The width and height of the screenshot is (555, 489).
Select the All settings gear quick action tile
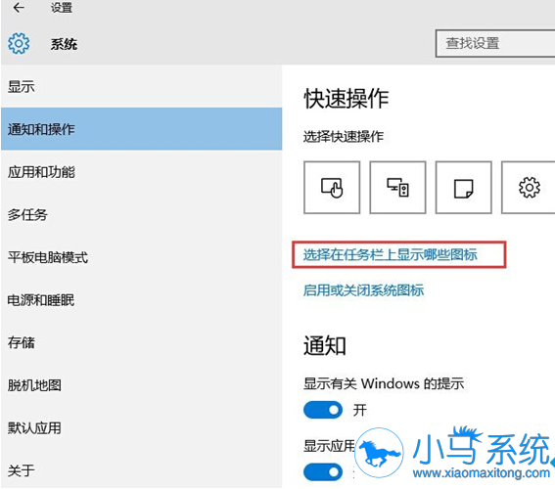pyautogui.click(x=529, y=188)
